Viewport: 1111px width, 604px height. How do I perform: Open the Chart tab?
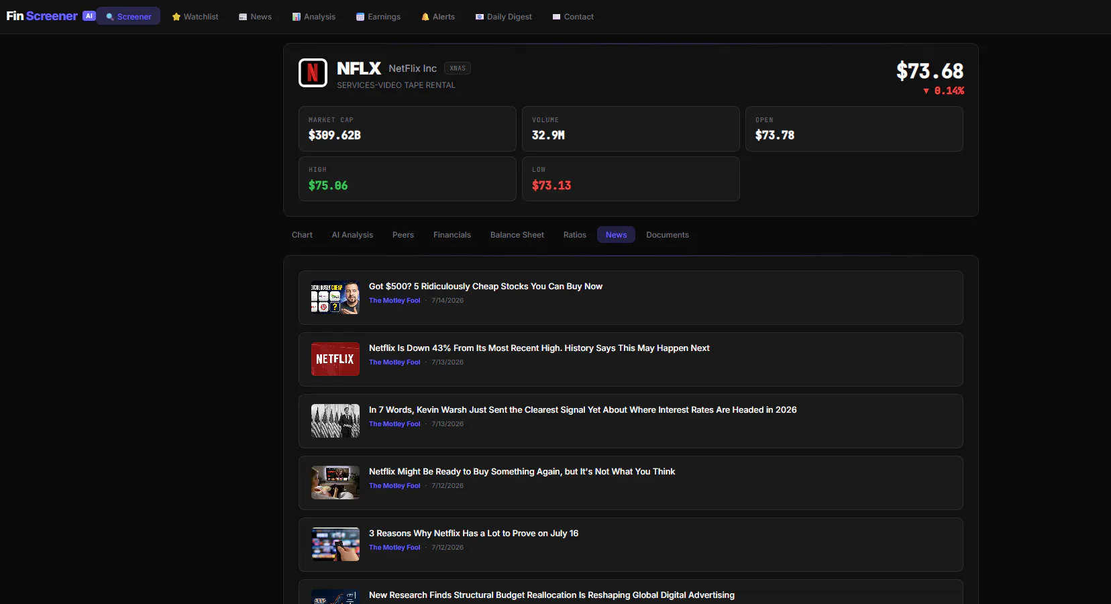pyautogui.click(x=302, y=235)
